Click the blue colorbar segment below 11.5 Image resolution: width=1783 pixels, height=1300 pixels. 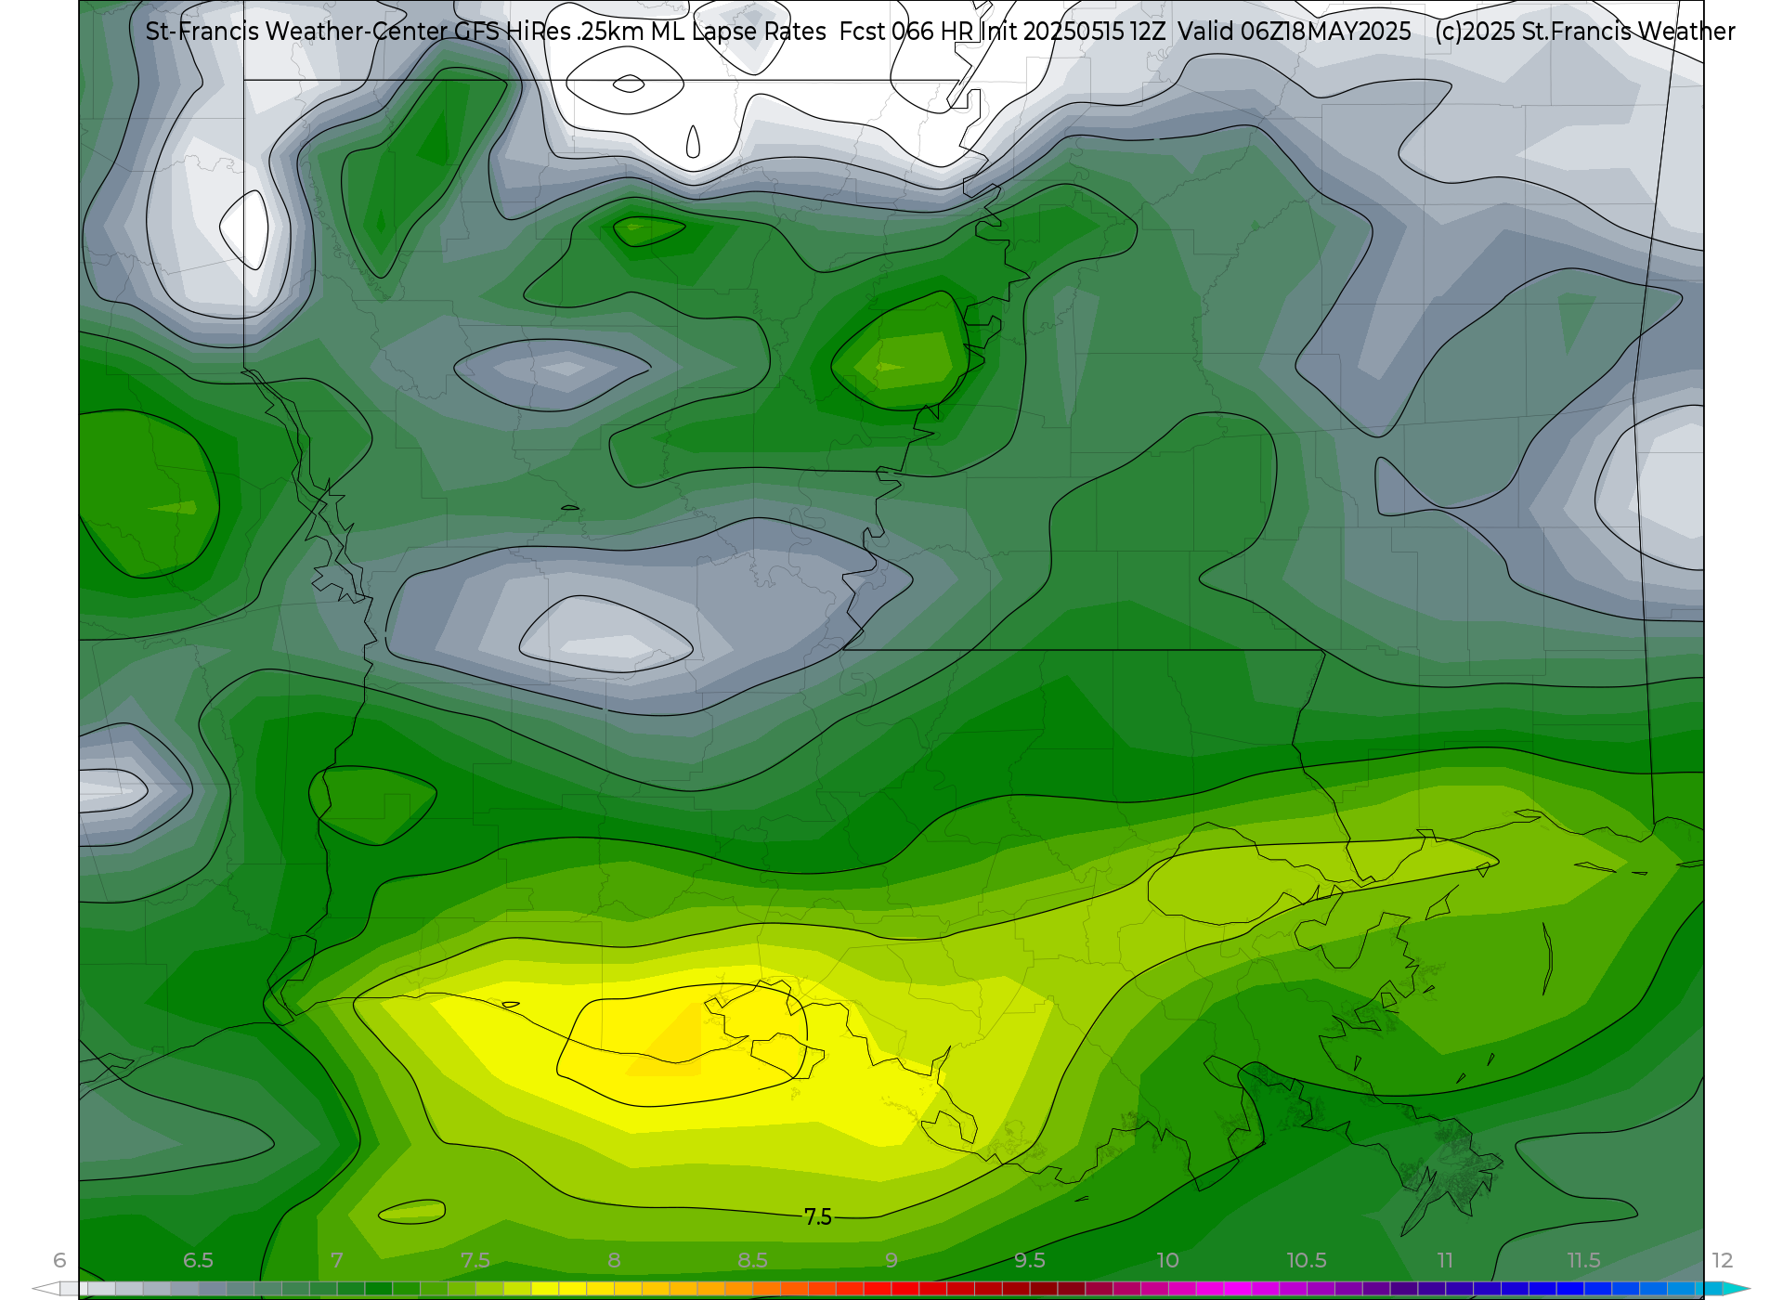point(1570,1289)
